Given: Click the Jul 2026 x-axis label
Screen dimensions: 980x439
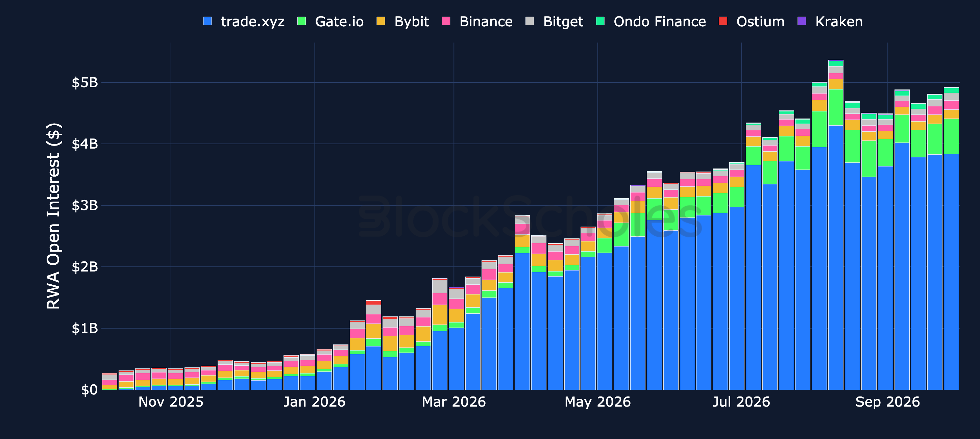Looking at the screenshot, I should point(741,402).
